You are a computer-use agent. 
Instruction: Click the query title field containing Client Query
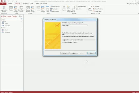coord(75,25)
